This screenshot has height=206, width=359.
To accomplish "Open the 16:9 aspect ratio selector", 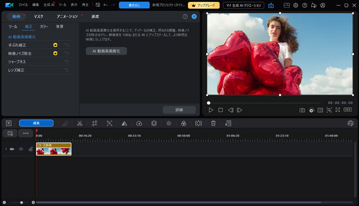I will tap(348, 110).
